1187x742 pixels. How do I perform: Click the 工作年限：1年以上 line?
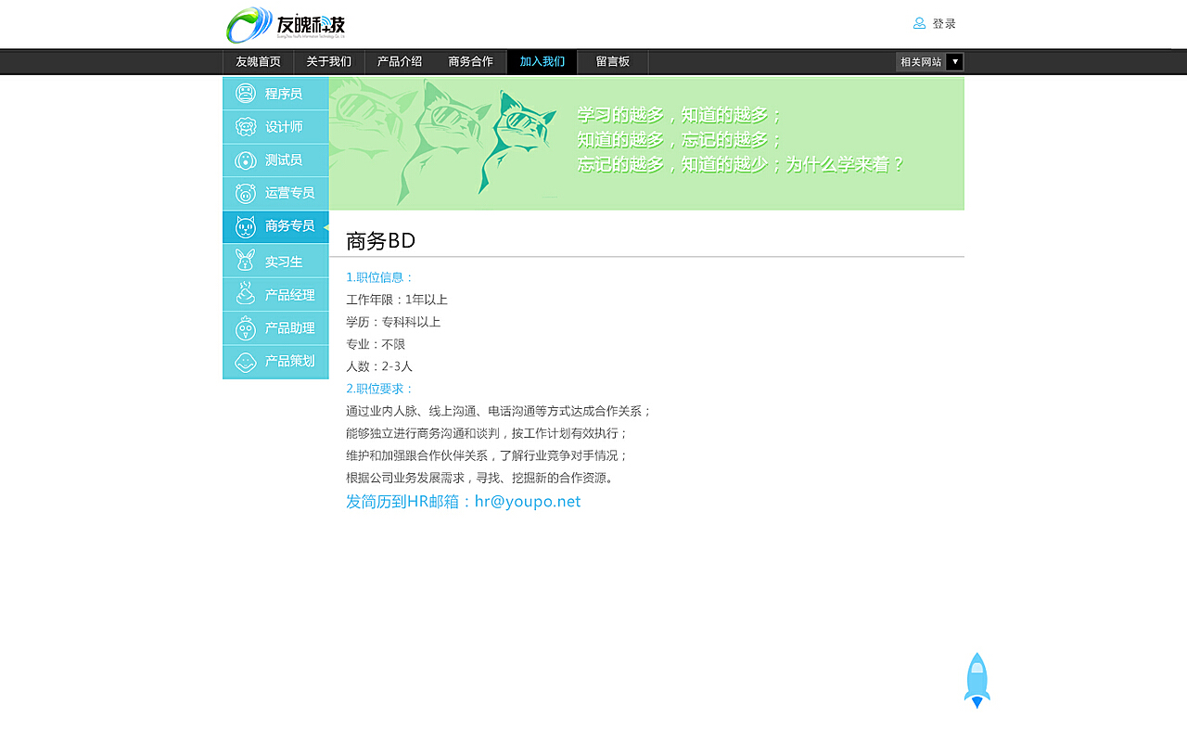point(397,300)
